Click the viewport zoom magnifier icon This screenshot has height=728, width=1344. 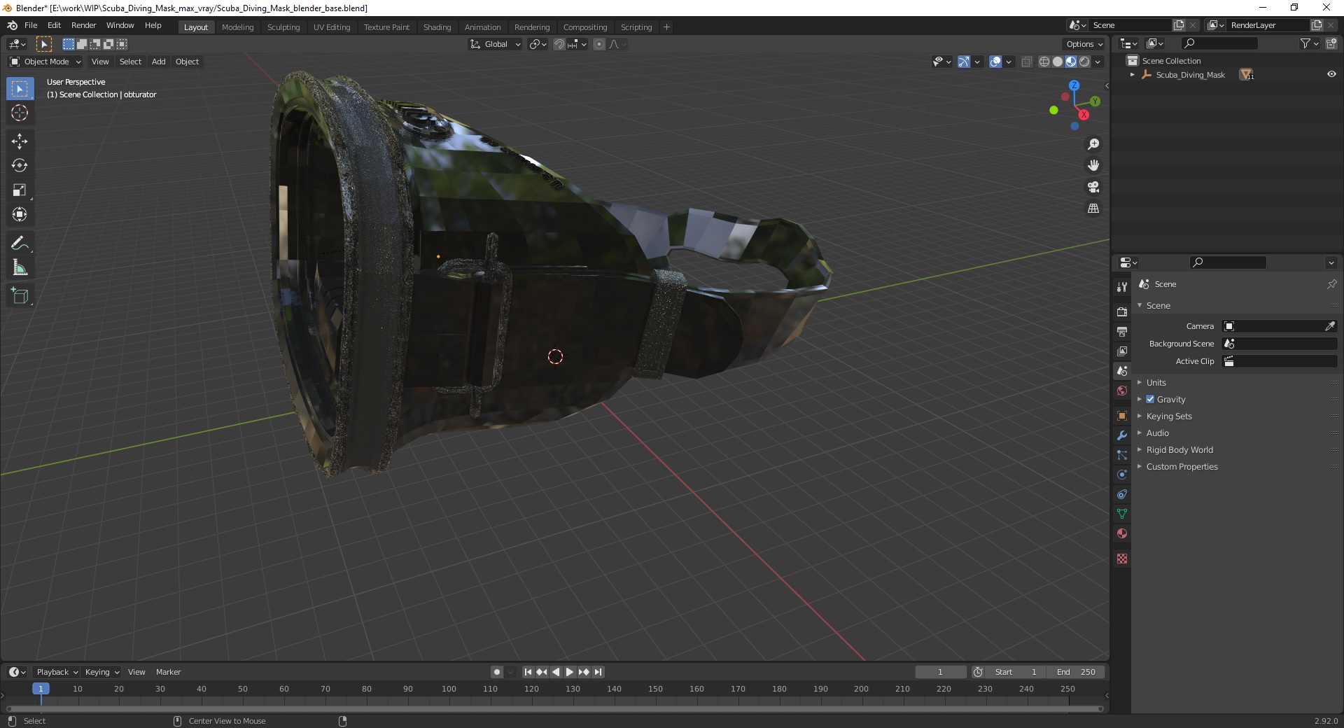coord(1093,144)
